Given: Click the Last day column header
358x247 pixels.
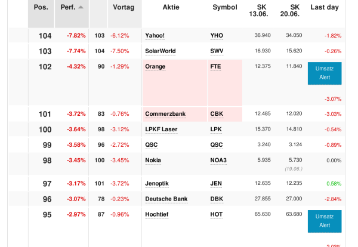Looking at the screenshot, I should pyautogui.click(x=325, y=7).
